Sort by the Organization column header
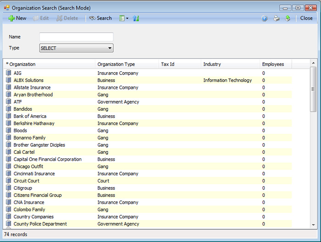 [x=50, y=65]
